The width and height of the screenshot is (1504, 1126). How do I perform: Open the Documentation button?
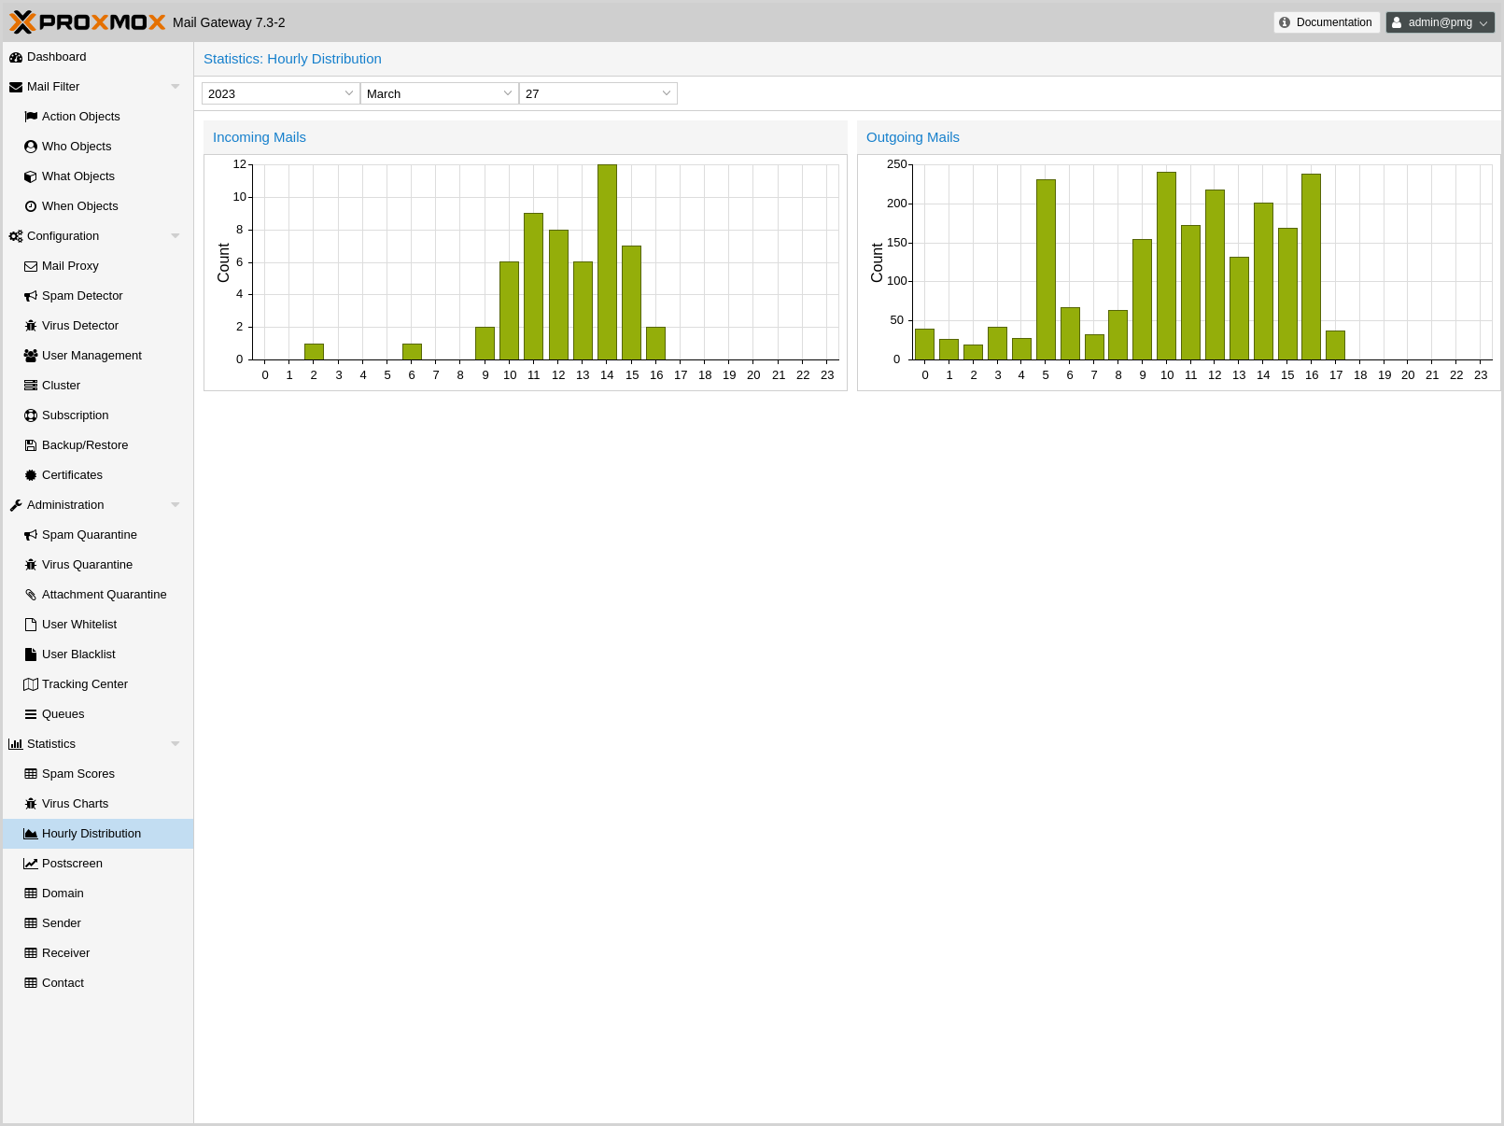[1326, 22]
